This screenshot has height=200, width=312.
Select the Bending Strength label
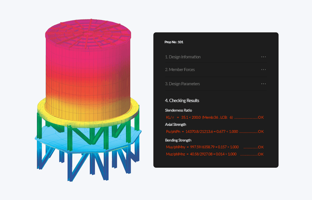tap(179, 140)
